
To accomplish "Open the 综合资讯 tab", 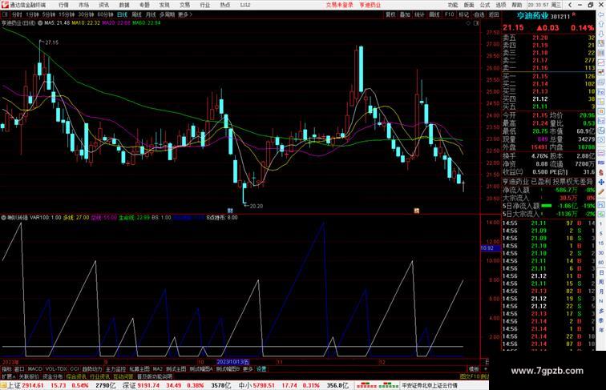I will pyautogui.click(x=76, y=376).
